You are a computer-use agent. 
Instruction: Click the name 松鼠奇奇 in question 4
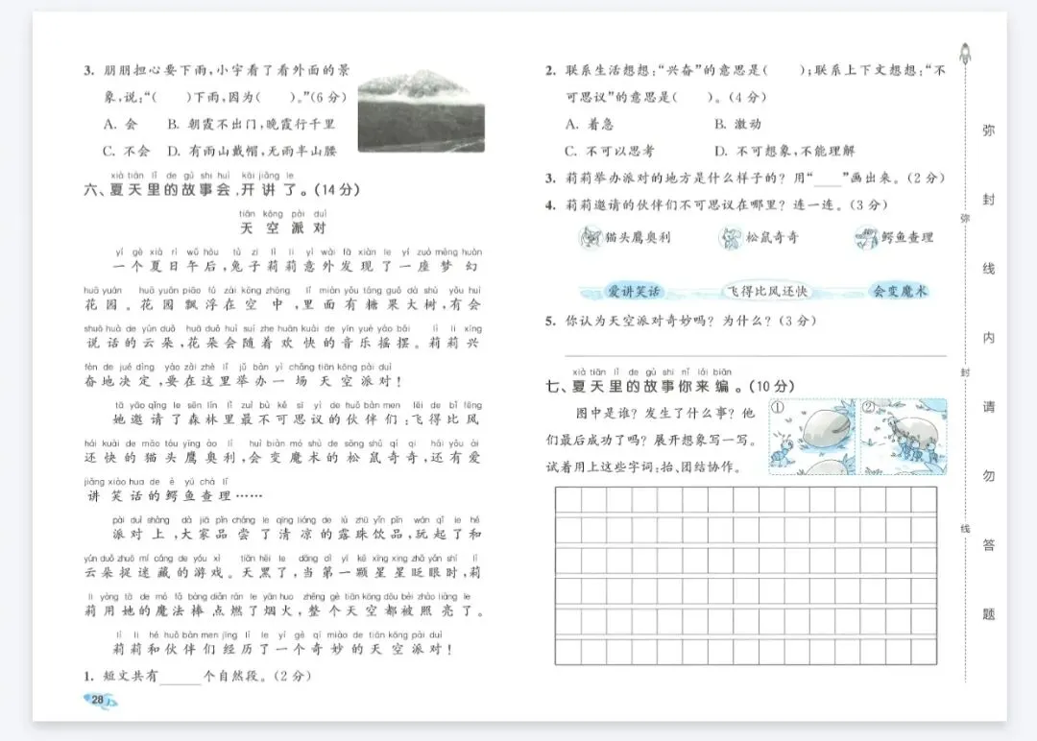coord(772,237)
